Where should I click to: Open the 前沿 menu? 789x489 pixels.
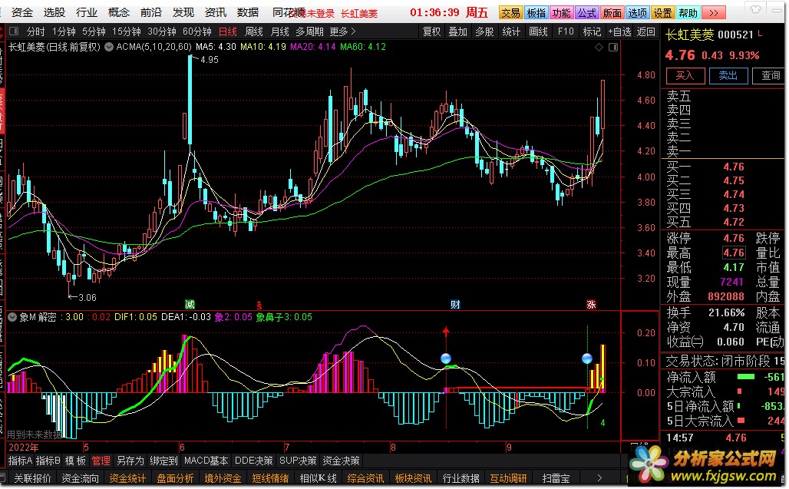(151, 12)
